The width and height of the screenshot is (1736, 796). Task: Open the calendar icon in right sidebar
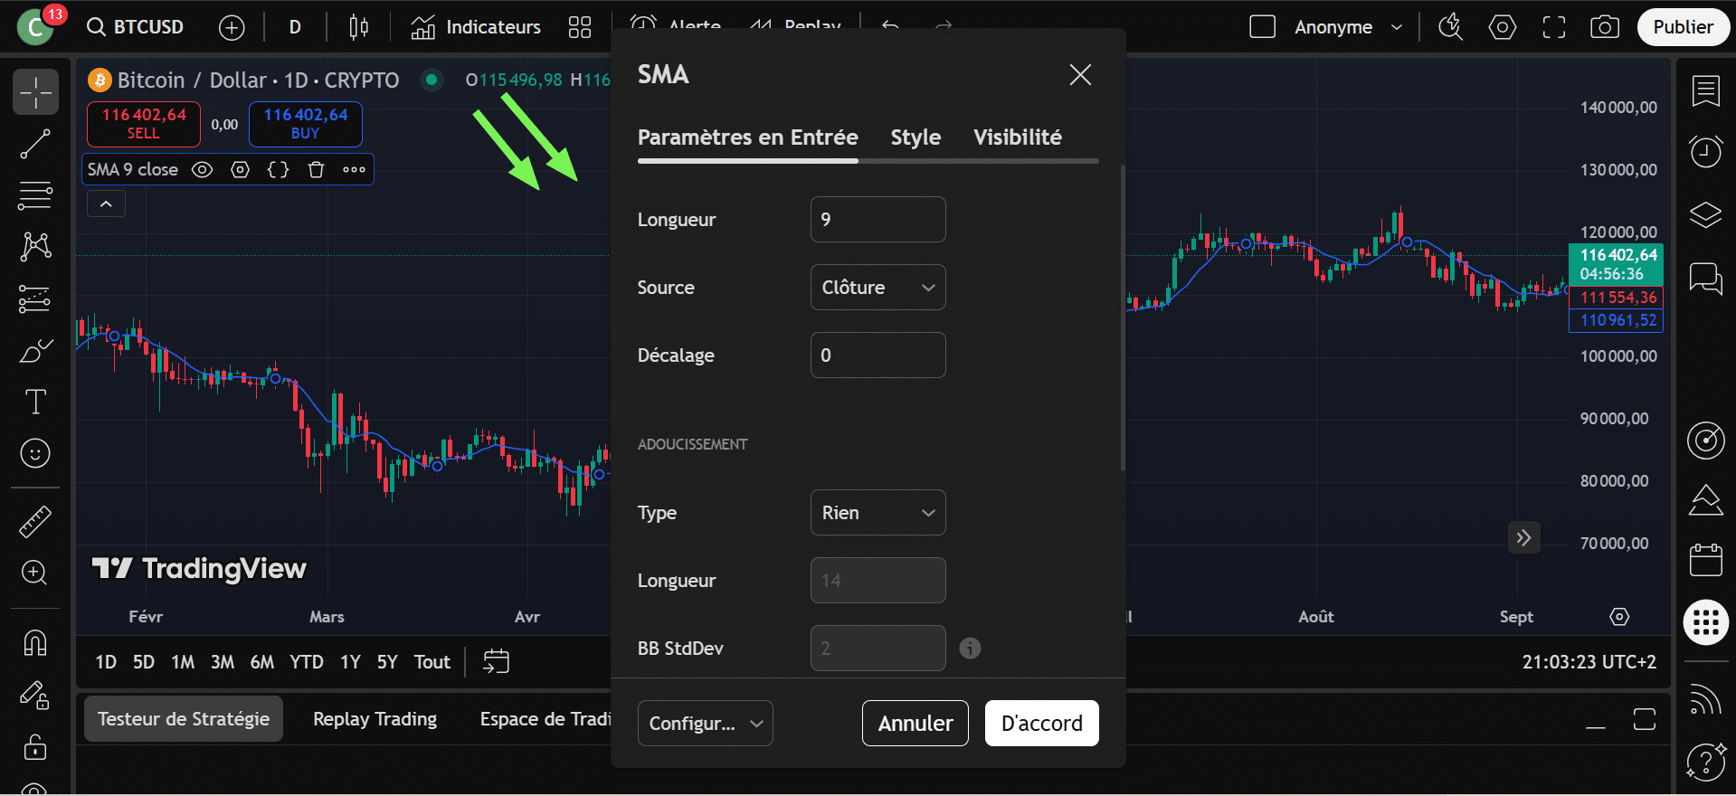pyautogui.click(x=1705, y=560)
